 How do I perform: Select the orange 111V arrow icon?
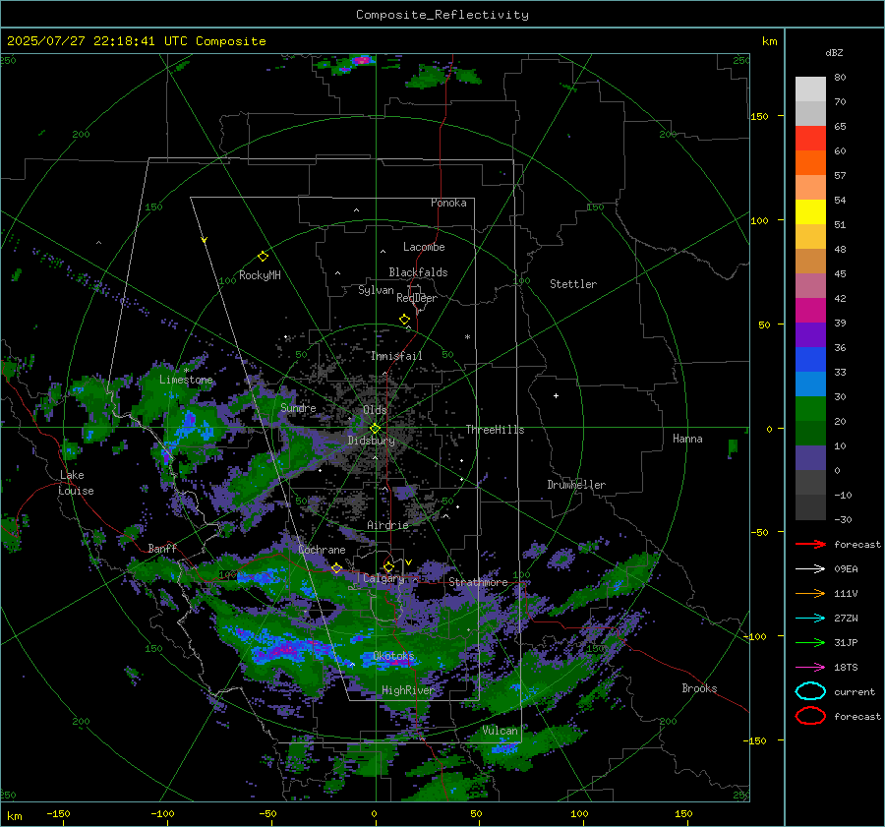810,593
